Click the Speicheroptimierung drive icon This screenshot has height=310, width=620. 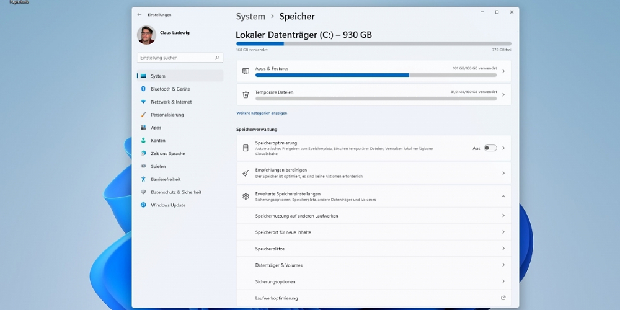tap(246, 148)
